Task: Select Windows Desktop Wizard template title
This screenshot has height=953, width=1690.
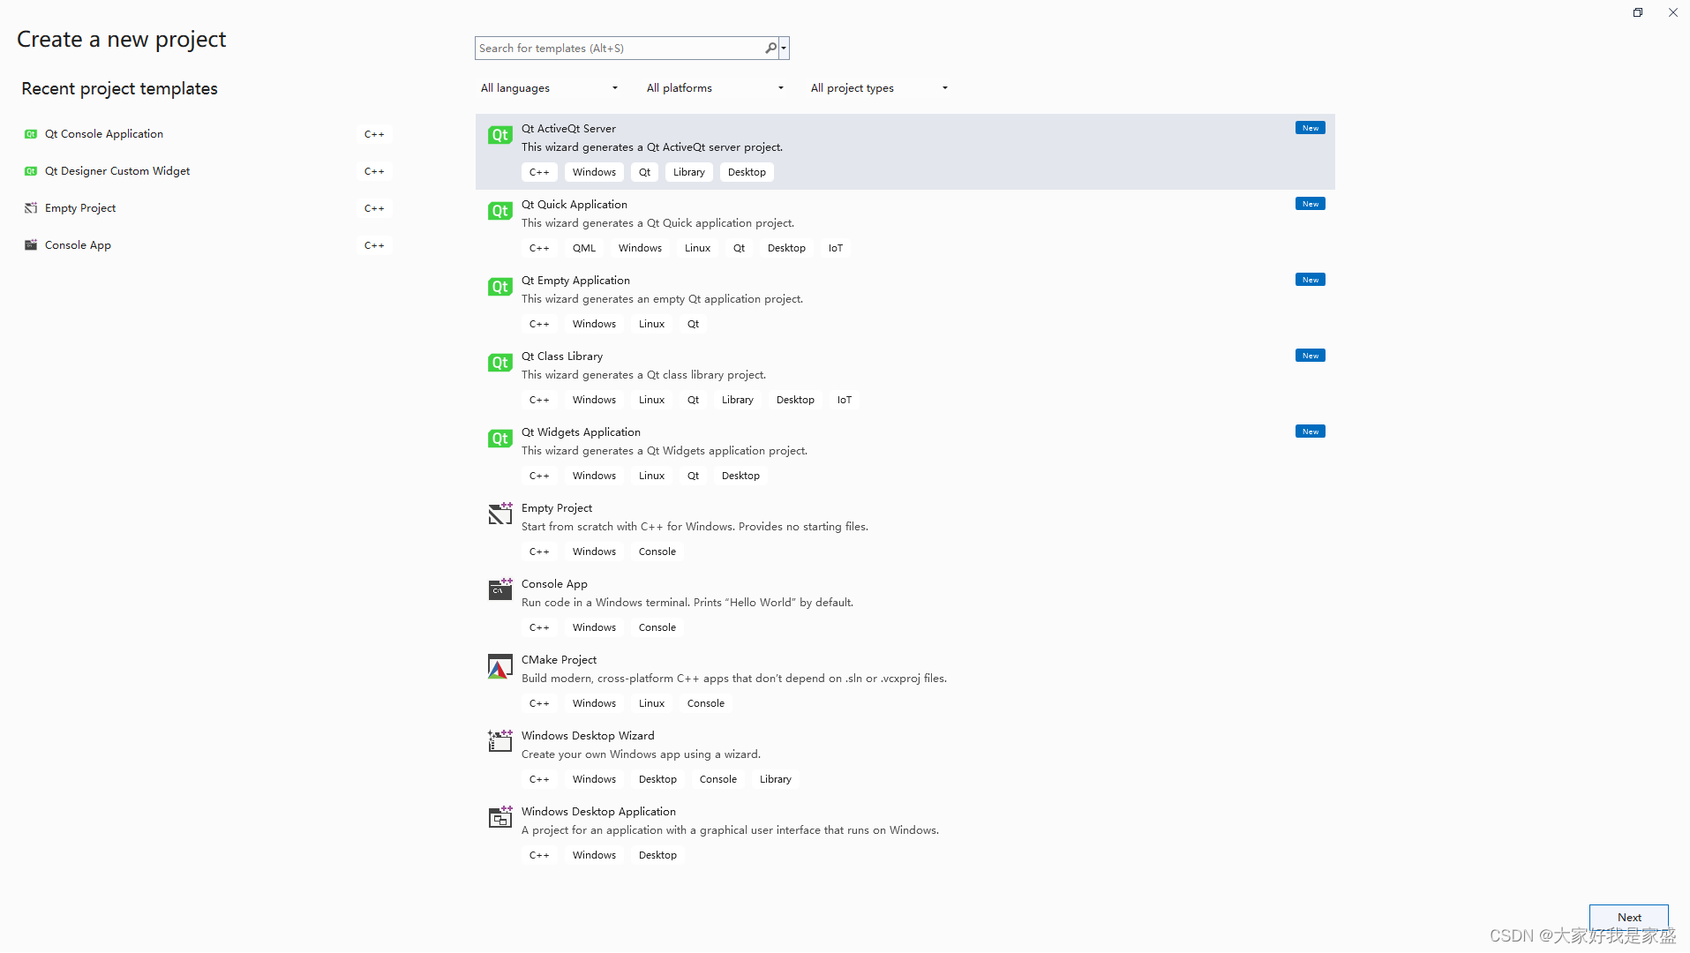Action: [x=588, y=736]
